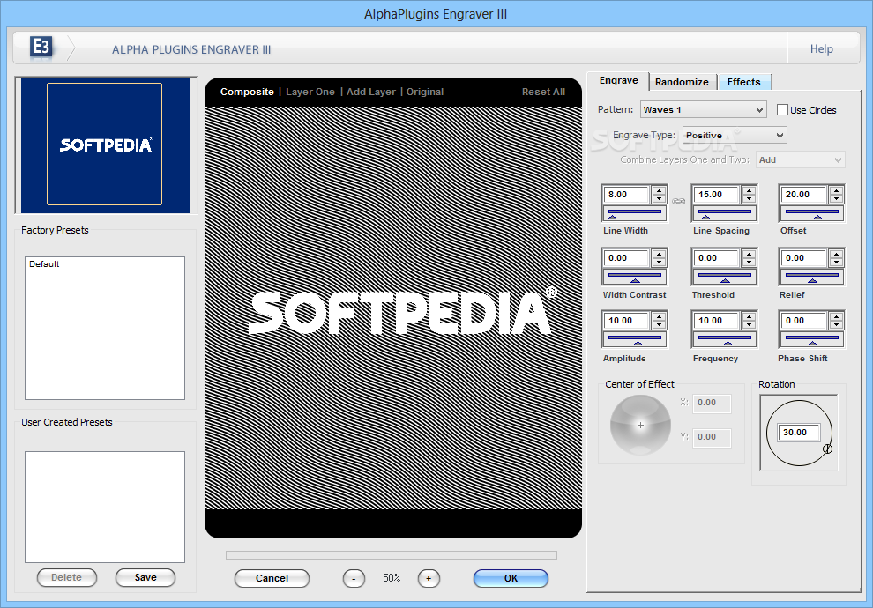Click Reset All in the preview header

pos(543,92)
